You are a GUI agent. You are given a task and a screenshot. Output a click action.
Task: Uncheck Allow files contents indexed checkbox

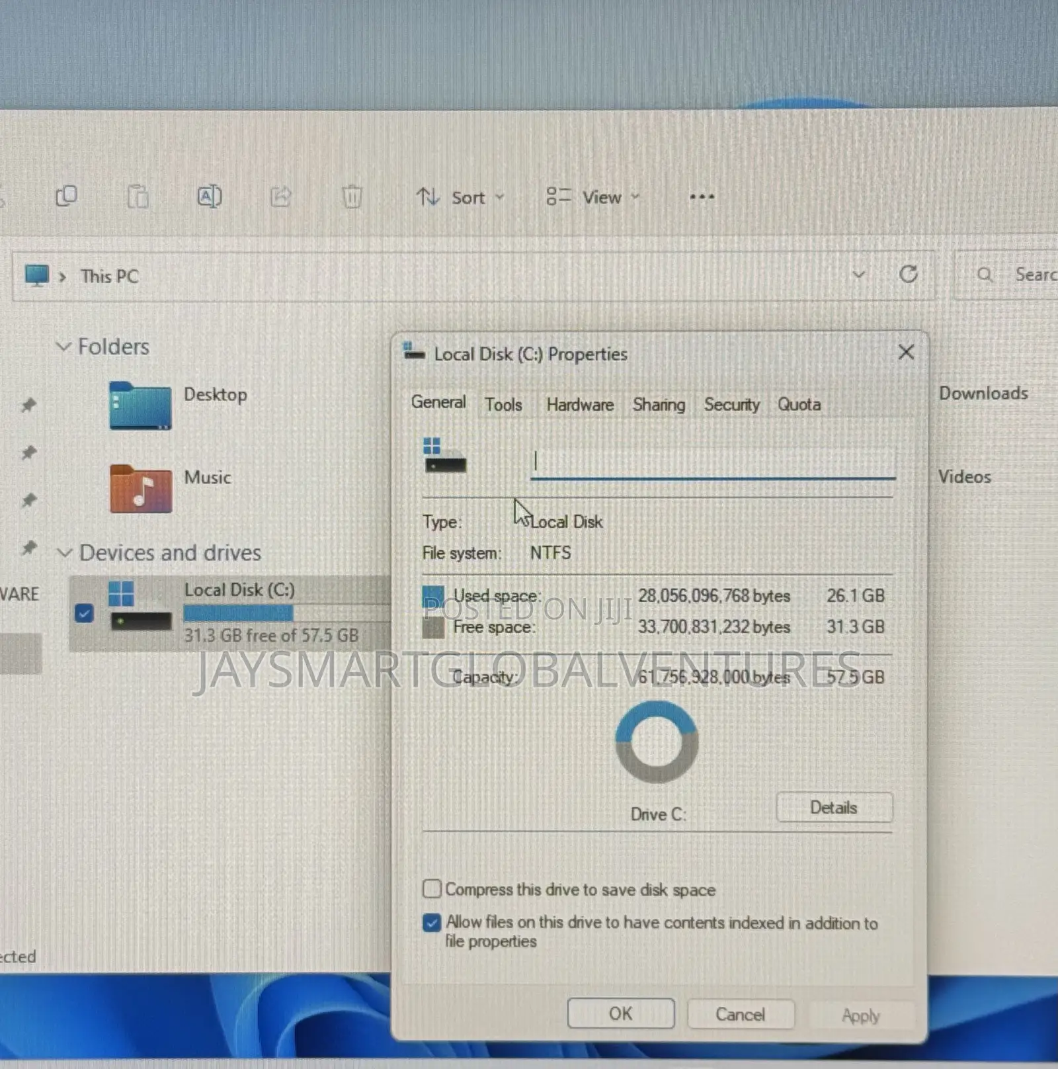[432, 922]
